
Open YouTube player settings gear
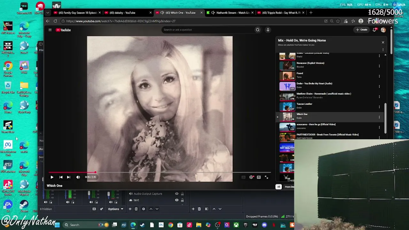(251, 177)
